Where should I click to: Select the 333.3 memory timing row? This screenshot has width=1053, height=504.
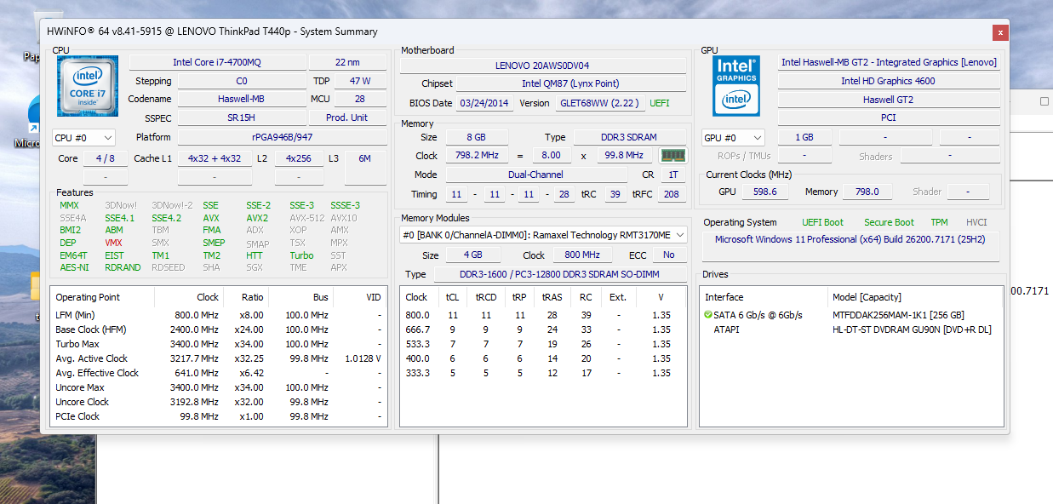pos(543,373)
